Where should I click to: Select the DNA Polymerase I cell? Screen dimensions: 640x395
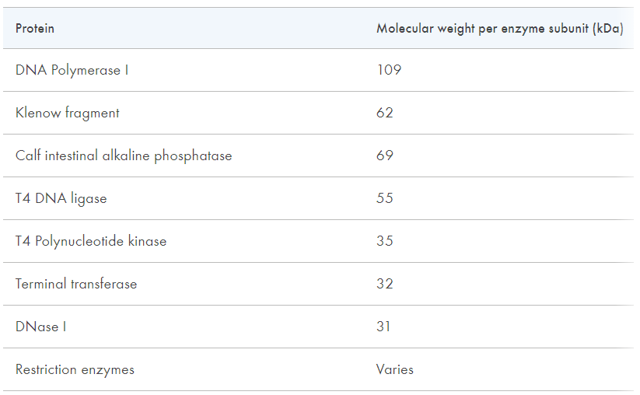pyautogui.click(x=72, y=70)
